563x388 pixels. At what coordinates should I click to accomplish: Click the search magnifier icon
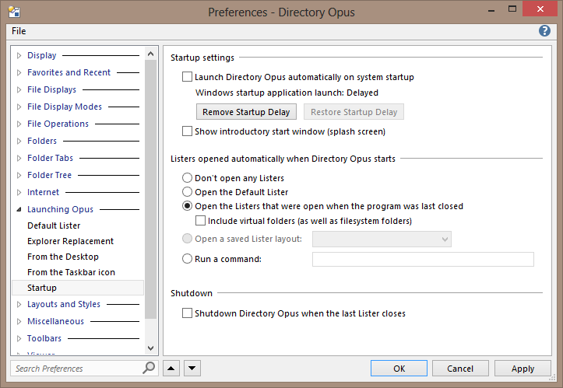pyautogui.click(x=149, y=368)
